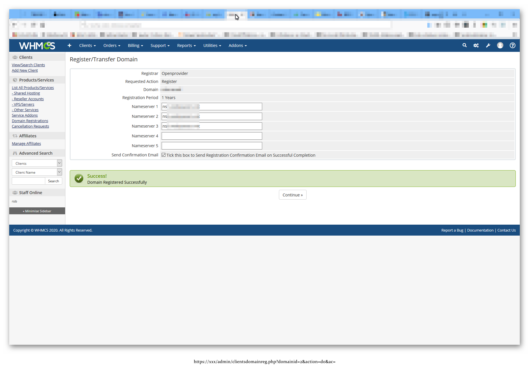Image resolution: width=529 pixels, height=377 pixels.
Task: Expand the Billing navigation dropdown
Action: pos(135,45)
